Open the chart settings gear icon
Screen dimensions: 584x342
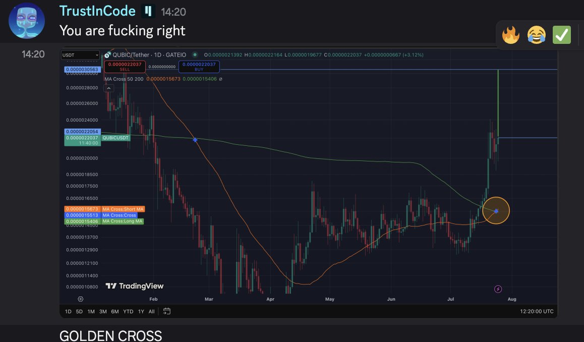pyautogui.click(x=81, y=299)
